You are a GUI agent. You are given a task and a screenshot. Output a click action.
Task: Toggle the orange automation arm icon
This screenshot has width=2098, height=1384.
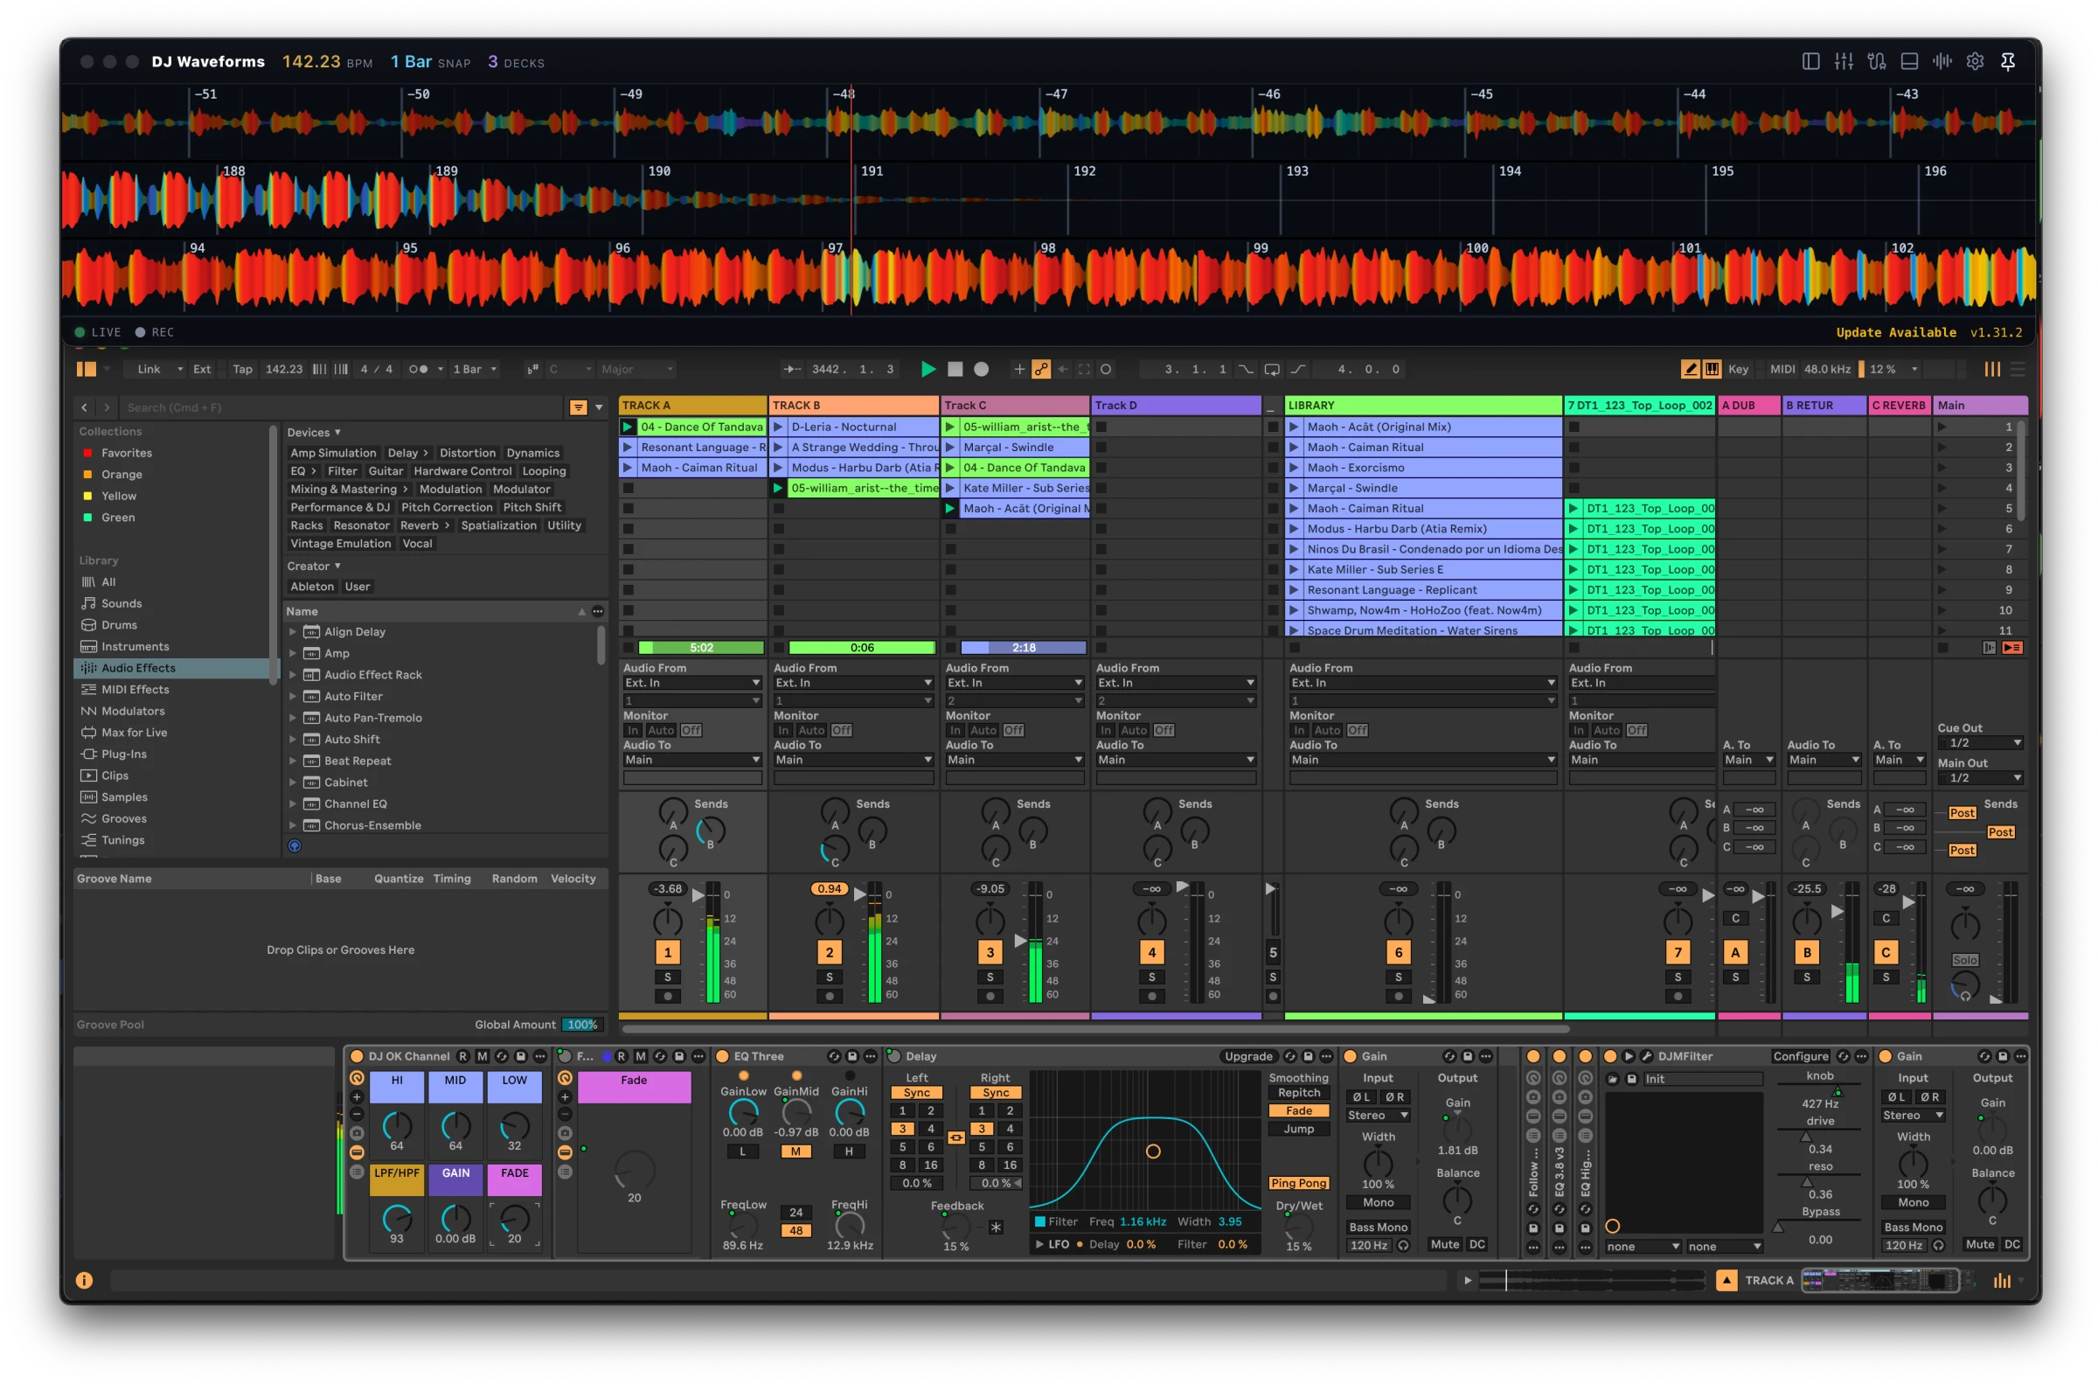pos(1041,369)
